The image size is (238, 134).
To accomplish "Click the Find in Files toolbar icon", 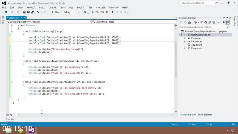I will pos(85,12).
